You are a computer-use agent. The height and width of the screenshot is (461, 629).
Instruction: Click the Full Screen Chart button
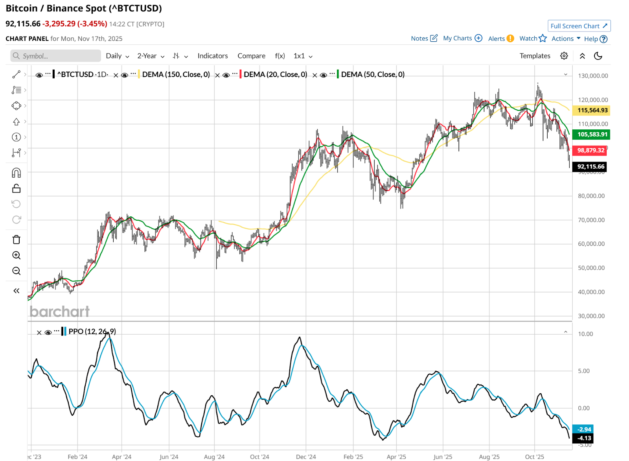click(579, 26)
